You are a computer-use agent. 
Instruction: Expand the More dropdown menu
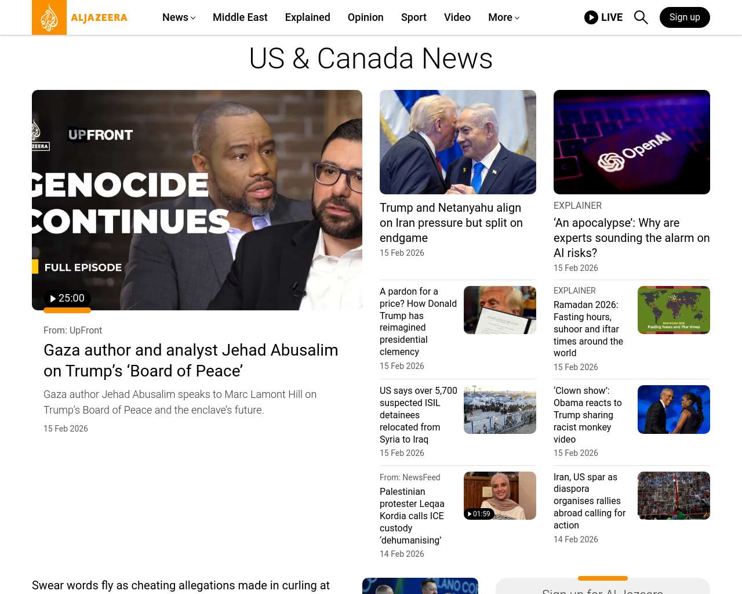(x=504, y=17)
